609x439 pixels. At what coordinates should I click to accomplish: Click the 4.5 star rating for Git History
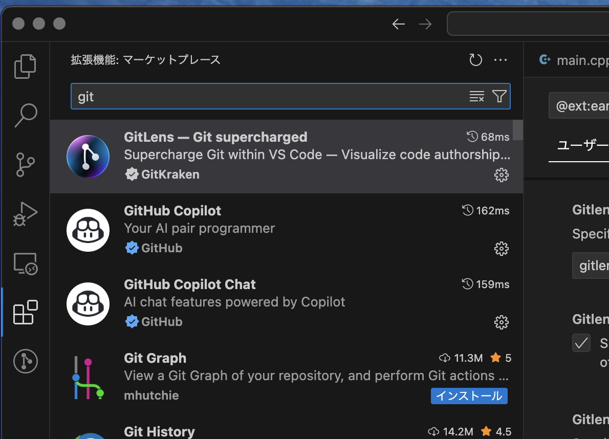(496, 432)
